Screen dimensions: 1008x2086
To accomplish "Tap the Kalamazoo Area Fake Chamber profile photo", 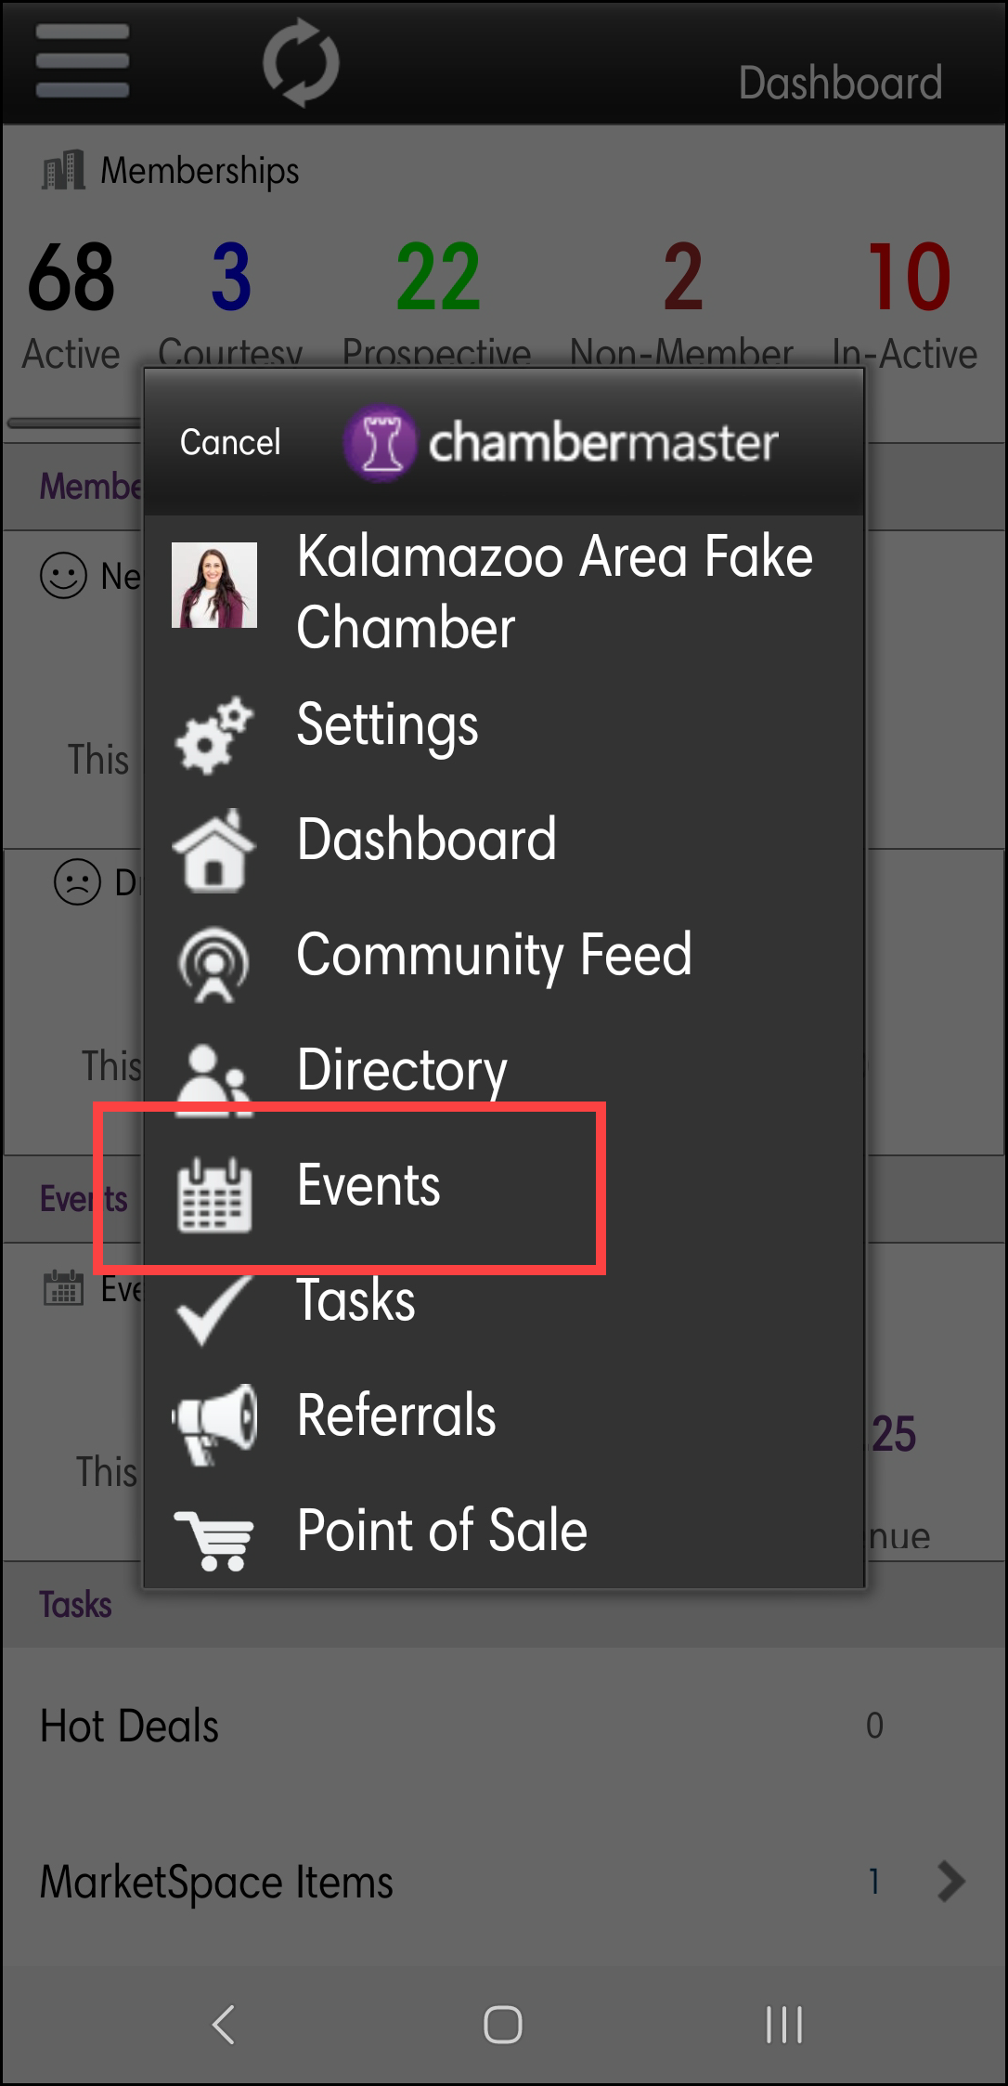I will tap(214, 585).
